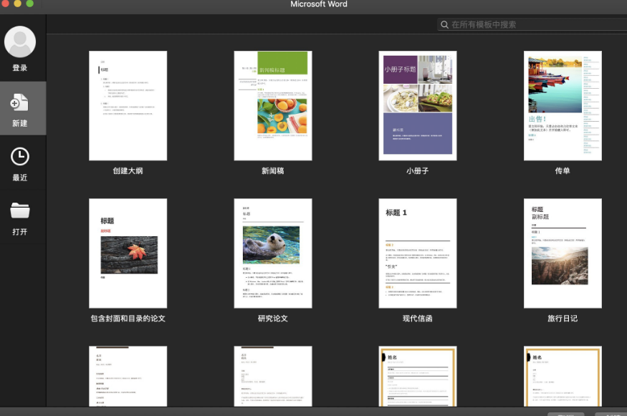627x416 pixels.
Task: Click the 传单 caption under the flyer
Action: 563,171
